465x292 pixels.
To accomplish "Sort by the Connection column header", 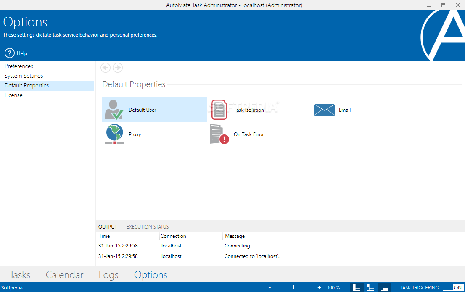I will click(191, 236).
